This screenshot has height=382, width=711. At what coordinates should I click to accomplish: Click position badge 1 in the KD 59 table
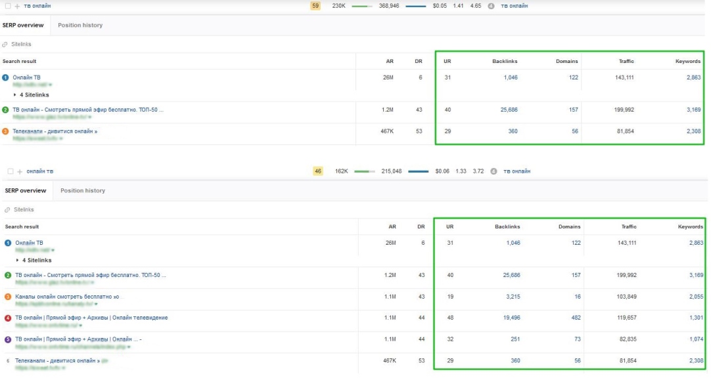click(5, 77)
